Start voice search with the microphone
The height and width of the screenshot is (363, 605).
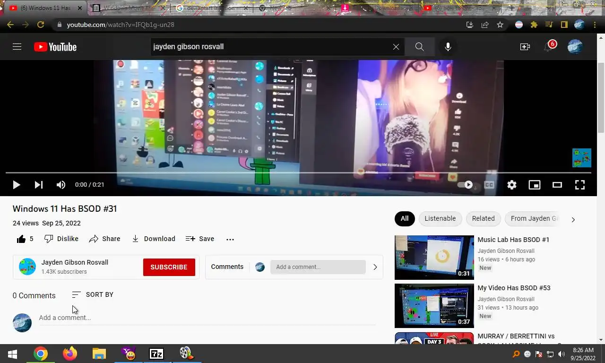coord(448,47)
